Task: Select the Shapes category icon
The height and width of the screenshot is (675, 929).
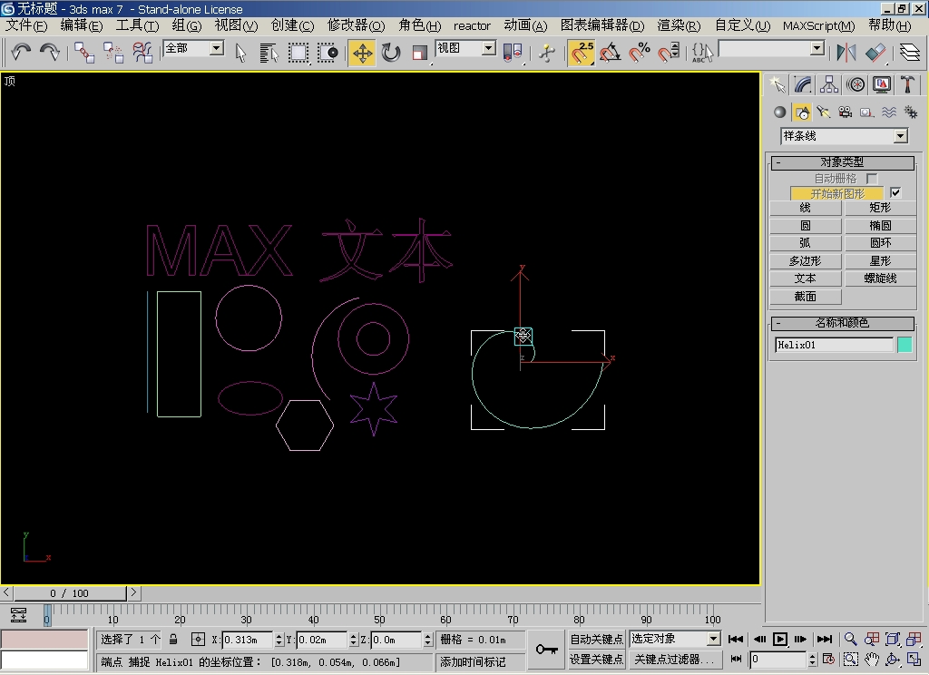Action: [802, 112]
